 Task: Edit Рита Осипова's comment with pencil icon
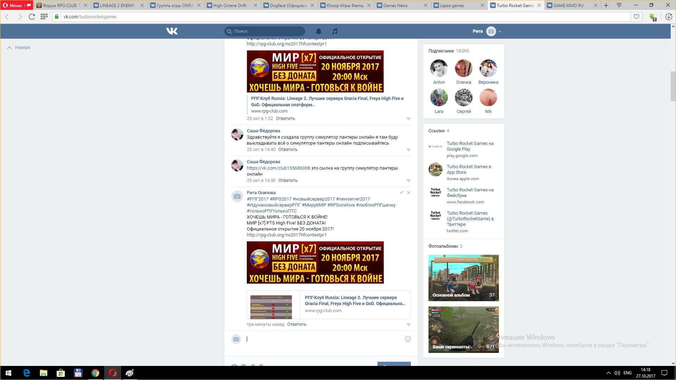point(401,192)
